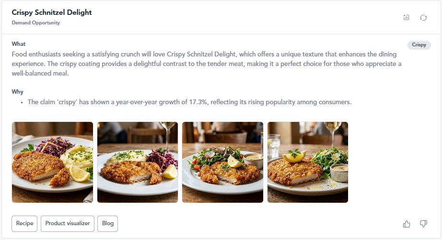Select the What section heading
This screenshot has height=240, width=442.
coord(19,44)
